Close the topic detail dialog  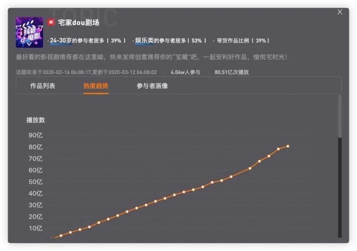click(340, 12)
